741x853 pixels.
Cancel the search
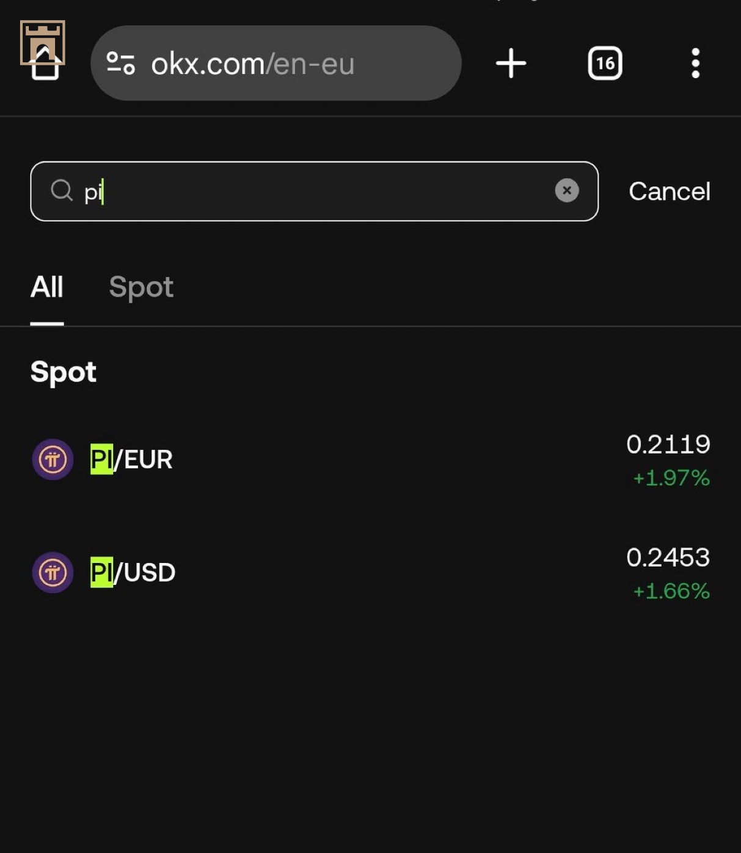pos(669,192)
